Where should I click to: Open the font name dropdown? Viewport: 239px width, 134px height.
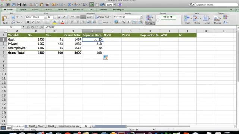tap(45, 17)
